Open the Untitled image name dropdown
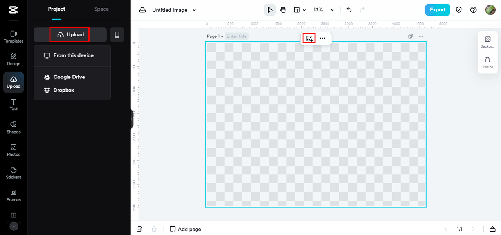 pos(174,10)
